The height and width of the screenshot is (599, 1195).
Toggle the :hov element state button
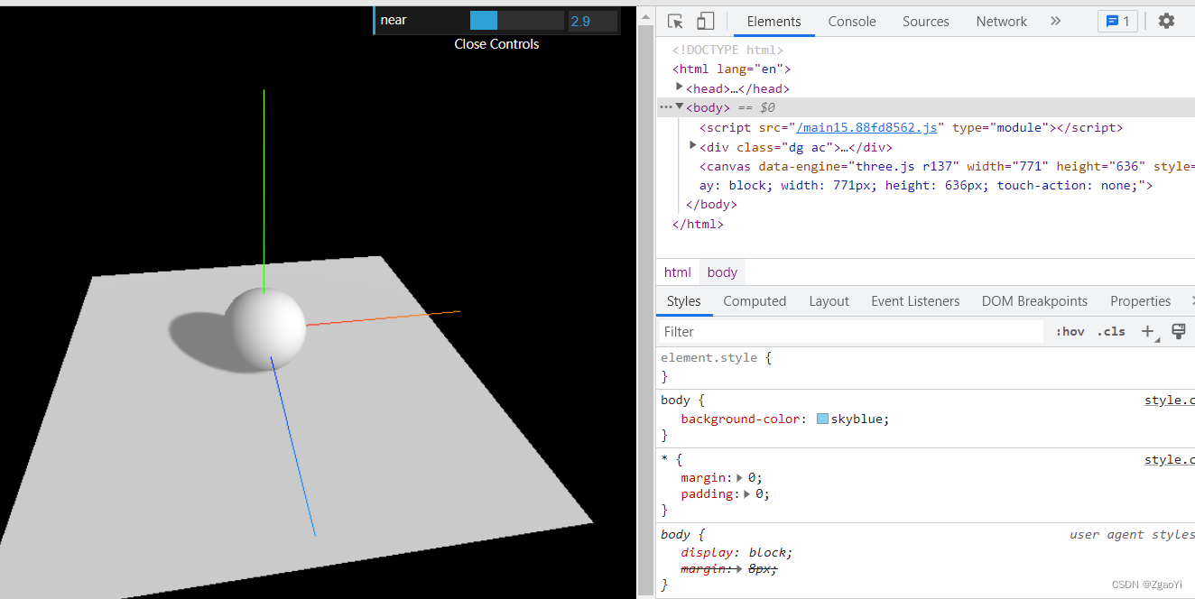[x=1070, y=332]
